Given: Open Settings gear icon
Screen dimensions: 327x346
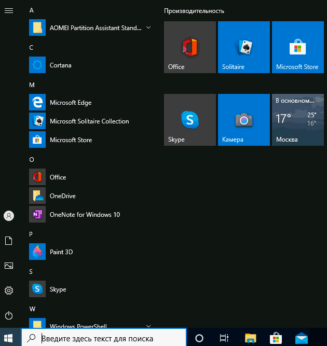Looking at the screenshot, I should (x=9, y=290).
